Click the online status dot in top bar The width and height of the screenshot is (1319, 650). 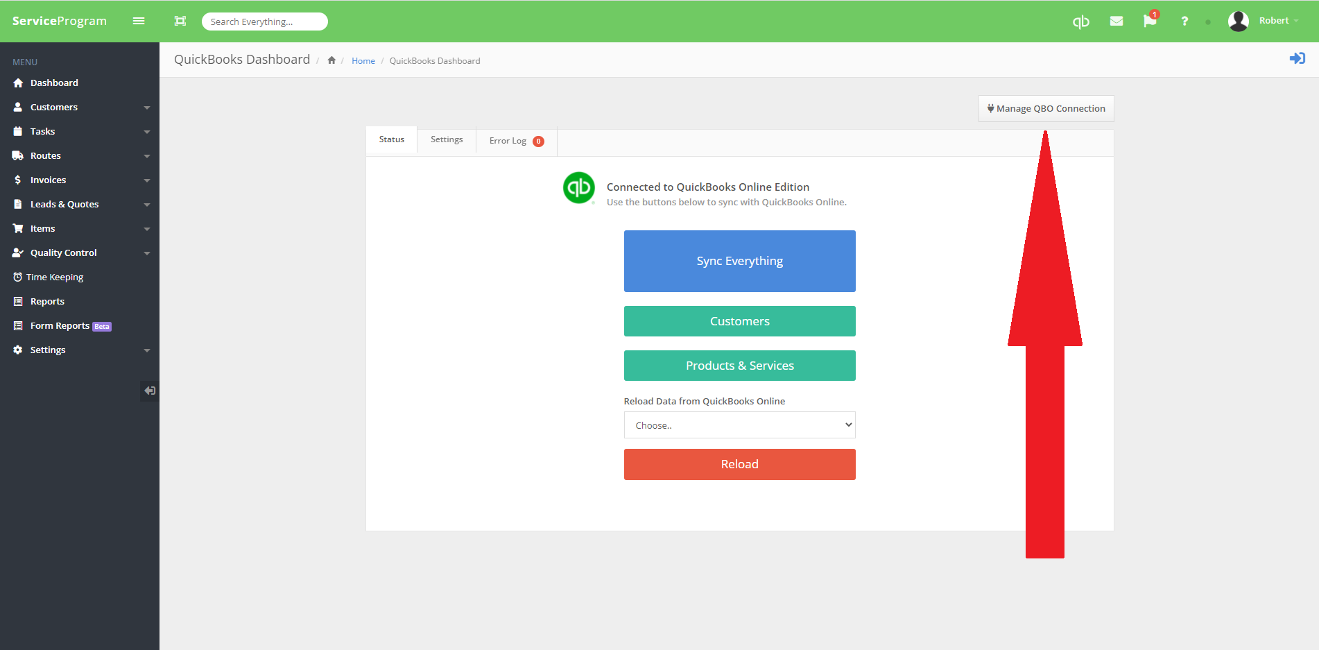(x=1208, y=22)
